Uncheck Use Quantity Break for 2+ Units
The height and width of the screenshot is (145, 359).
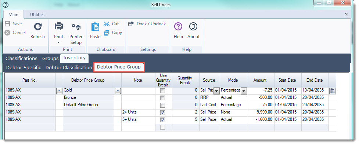click(162, 113)
